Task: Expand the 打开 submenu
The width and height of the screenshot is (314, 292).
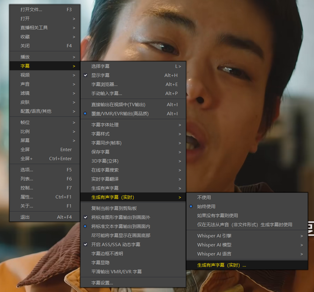Action: (45, 19)
